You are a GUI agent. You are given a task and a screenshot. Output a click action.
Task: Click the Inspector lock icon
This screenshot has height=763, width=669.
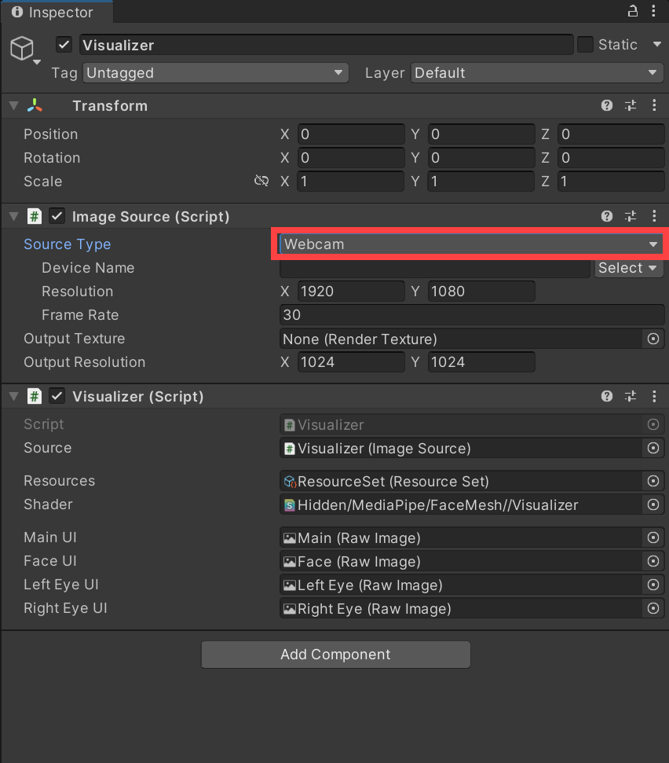pos(633,11)
